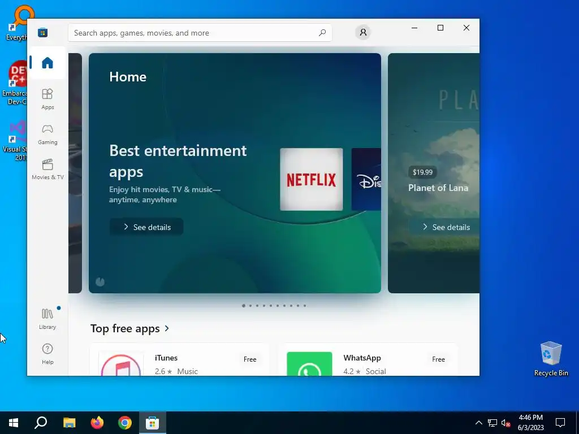Show hidden system tray icons
579x434 pixels.
click(x=478, y=423)
